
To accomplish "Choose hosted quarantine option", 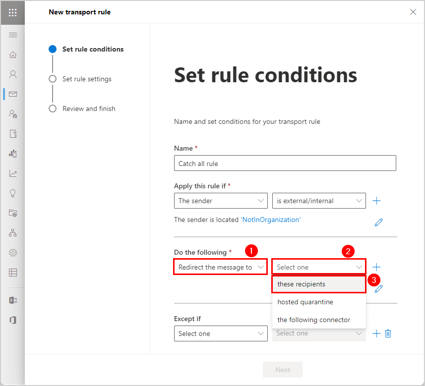I will [x=319, y=302].
